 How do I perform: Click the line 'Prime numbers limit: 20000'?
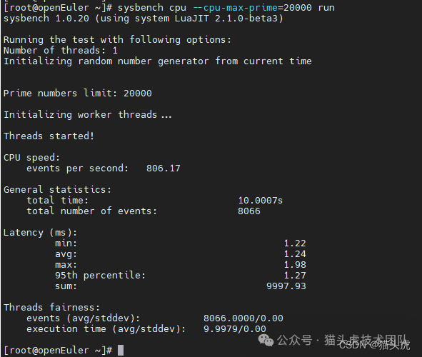pos(78,94)
